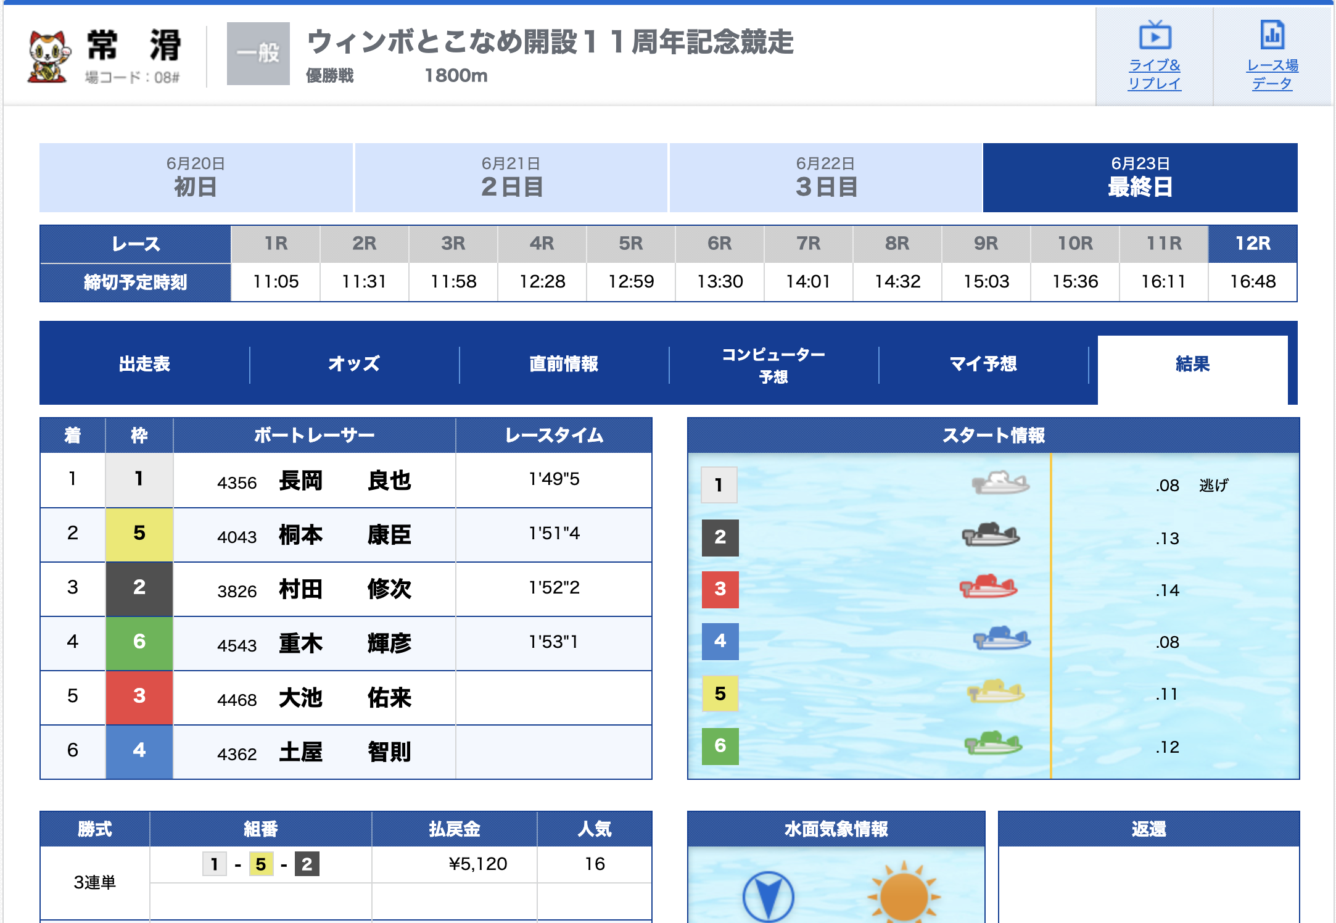This screenshot has width=1336, height=923.
Task: Select the 6月22日 3日目 day tab
Action: coord(826,178)
